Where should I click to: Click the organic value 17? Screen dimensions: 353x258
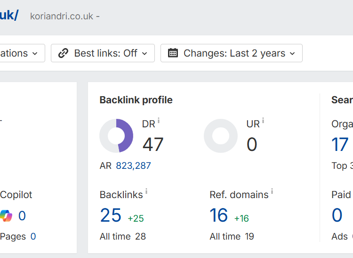[x=340, y=145]
